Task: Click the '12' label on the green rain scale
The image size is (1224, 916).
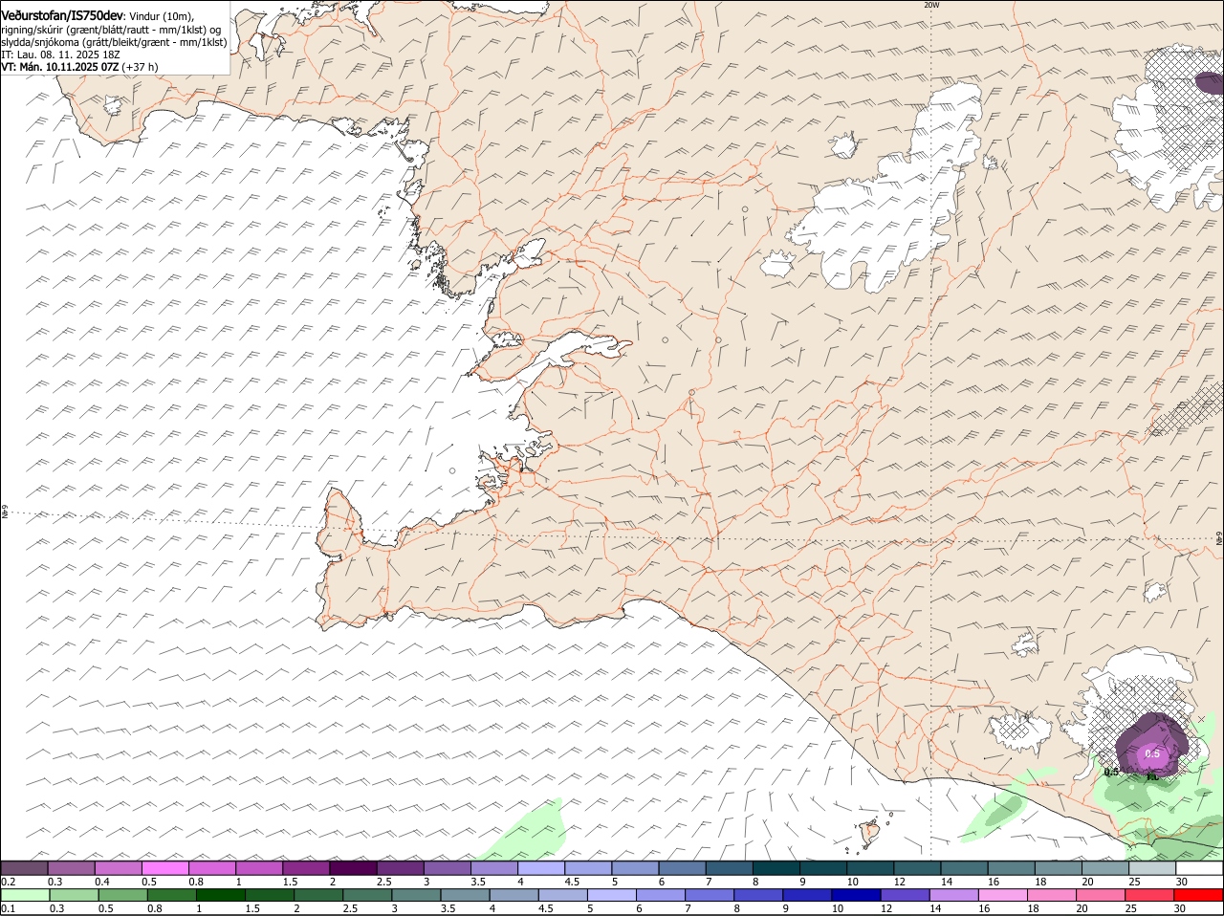Action: [885, 908]
